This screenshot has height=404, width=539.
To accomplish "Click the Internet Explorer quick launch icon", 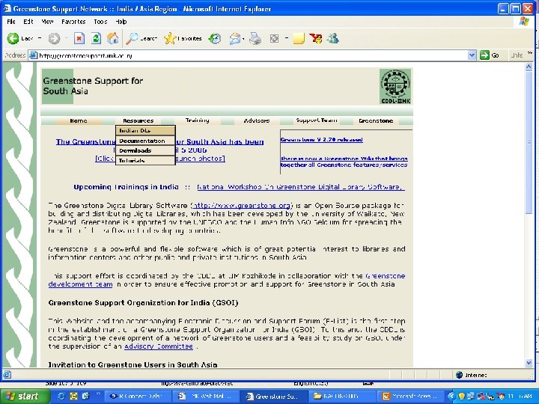I will (61, 396).
